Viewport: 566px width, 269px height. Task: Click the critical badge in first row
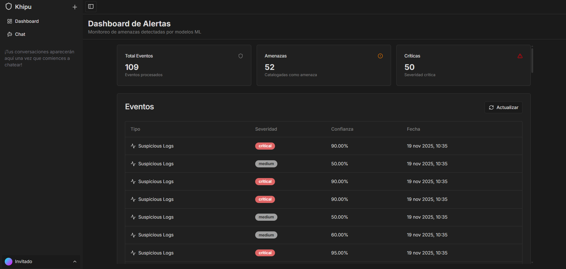click(265, 146)
